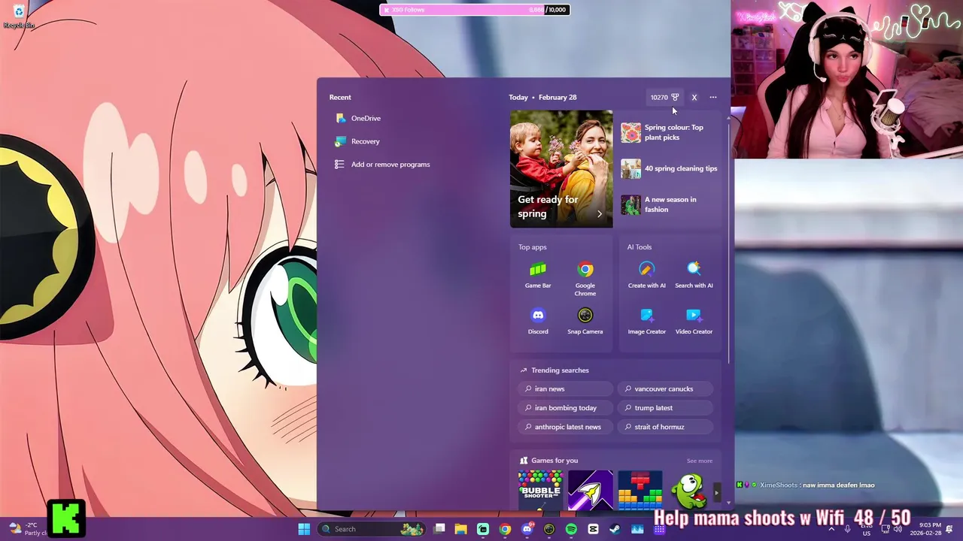The image size is (963, 541).
Task: Open Search with AI tool
Action: (694, 276)
